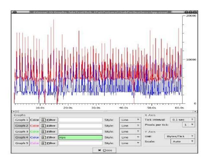Click the Graph 2 filter text field
208x162 pixels.
(81, 126)
